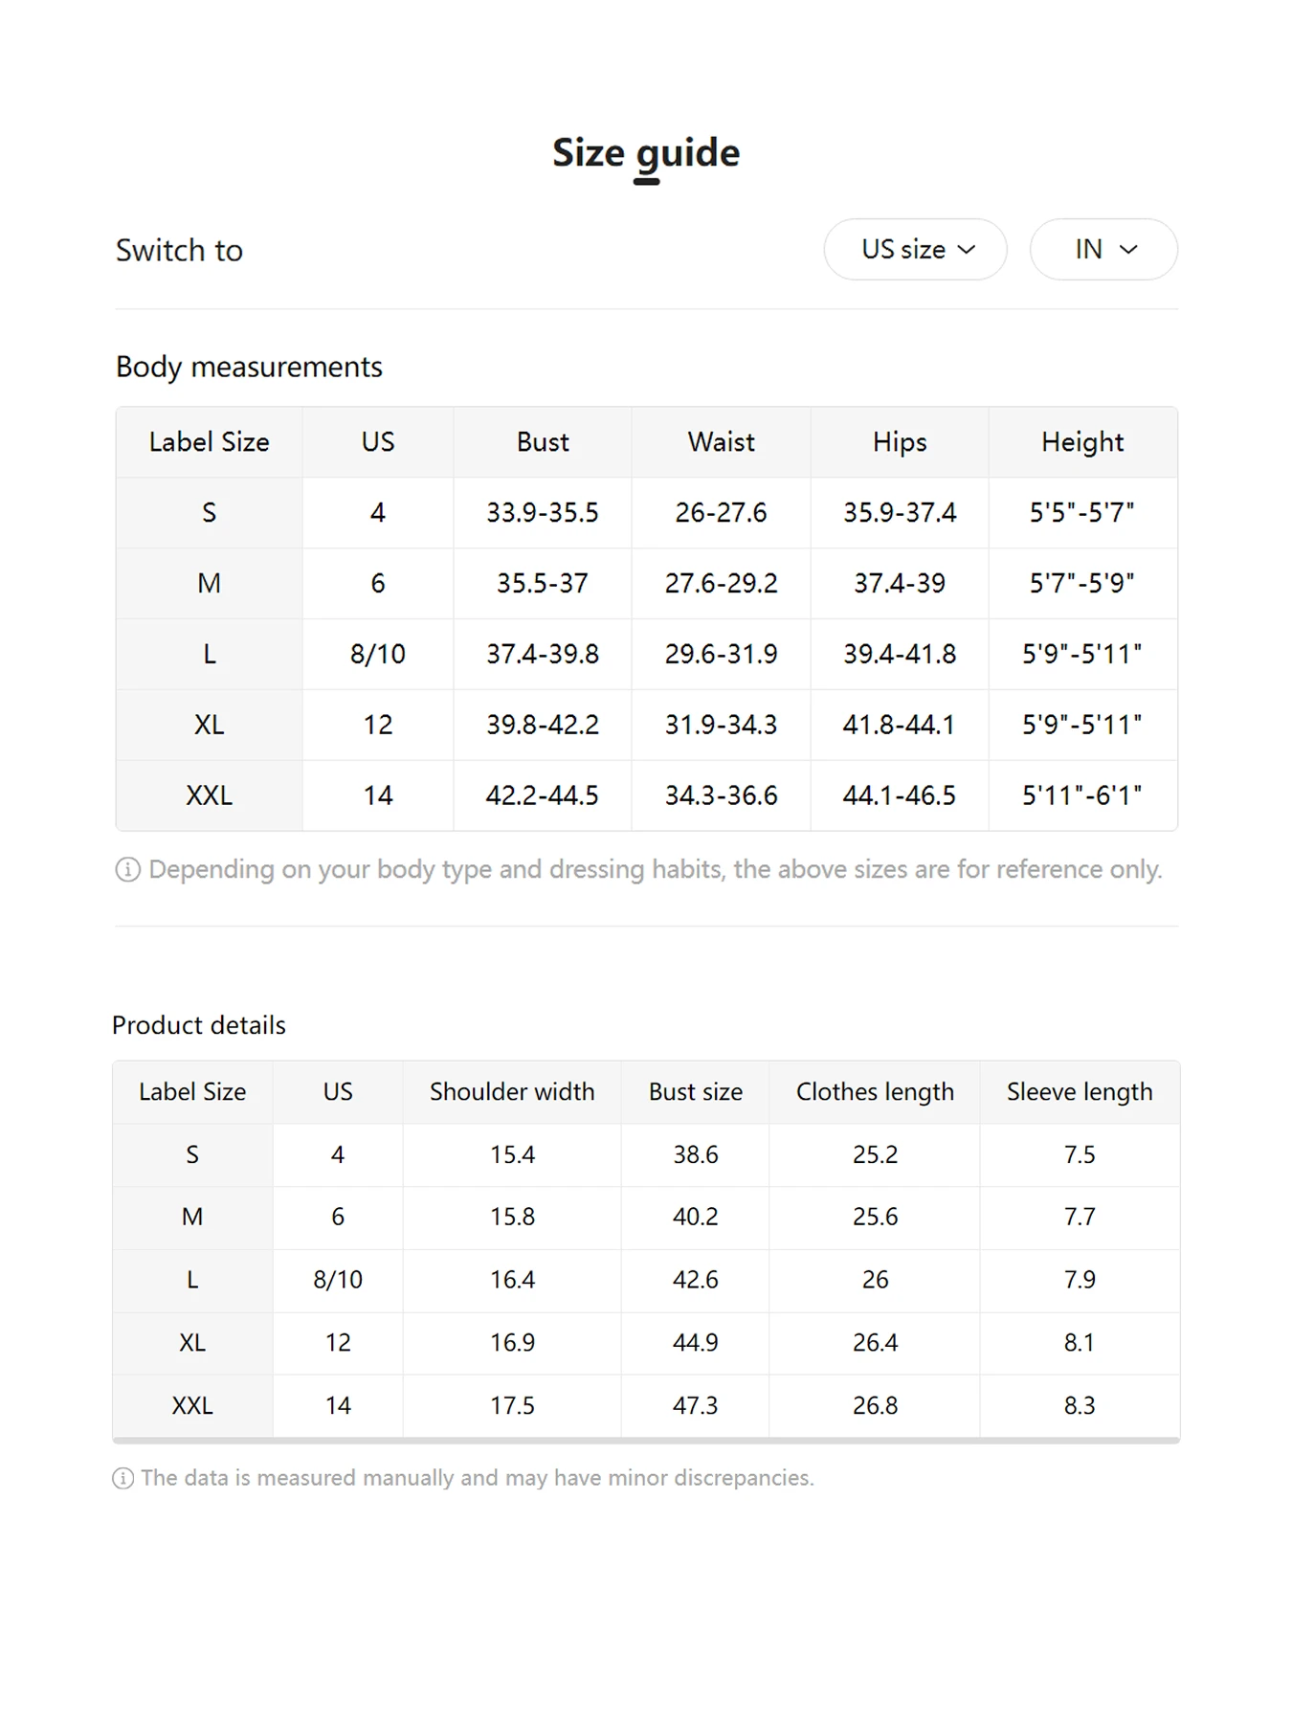The width and height of the screenshot is (1292, 1723).
Task: Click the Height column header
Action: [1082, 442]
